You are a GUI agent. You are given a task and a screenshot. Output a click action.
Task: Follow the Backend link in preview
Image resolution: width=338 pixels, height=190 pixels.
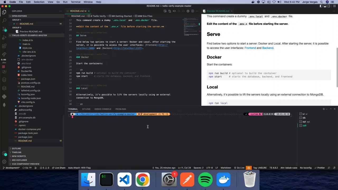click(268, 48)
